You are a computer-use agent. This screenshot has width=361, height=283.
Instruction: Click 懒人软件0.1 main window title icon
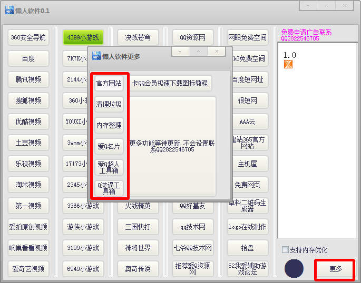pyautogui.click(x=9, y=10)
